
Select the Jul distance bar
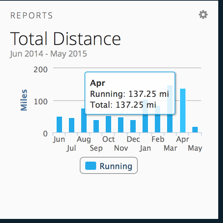coord(72,125)
